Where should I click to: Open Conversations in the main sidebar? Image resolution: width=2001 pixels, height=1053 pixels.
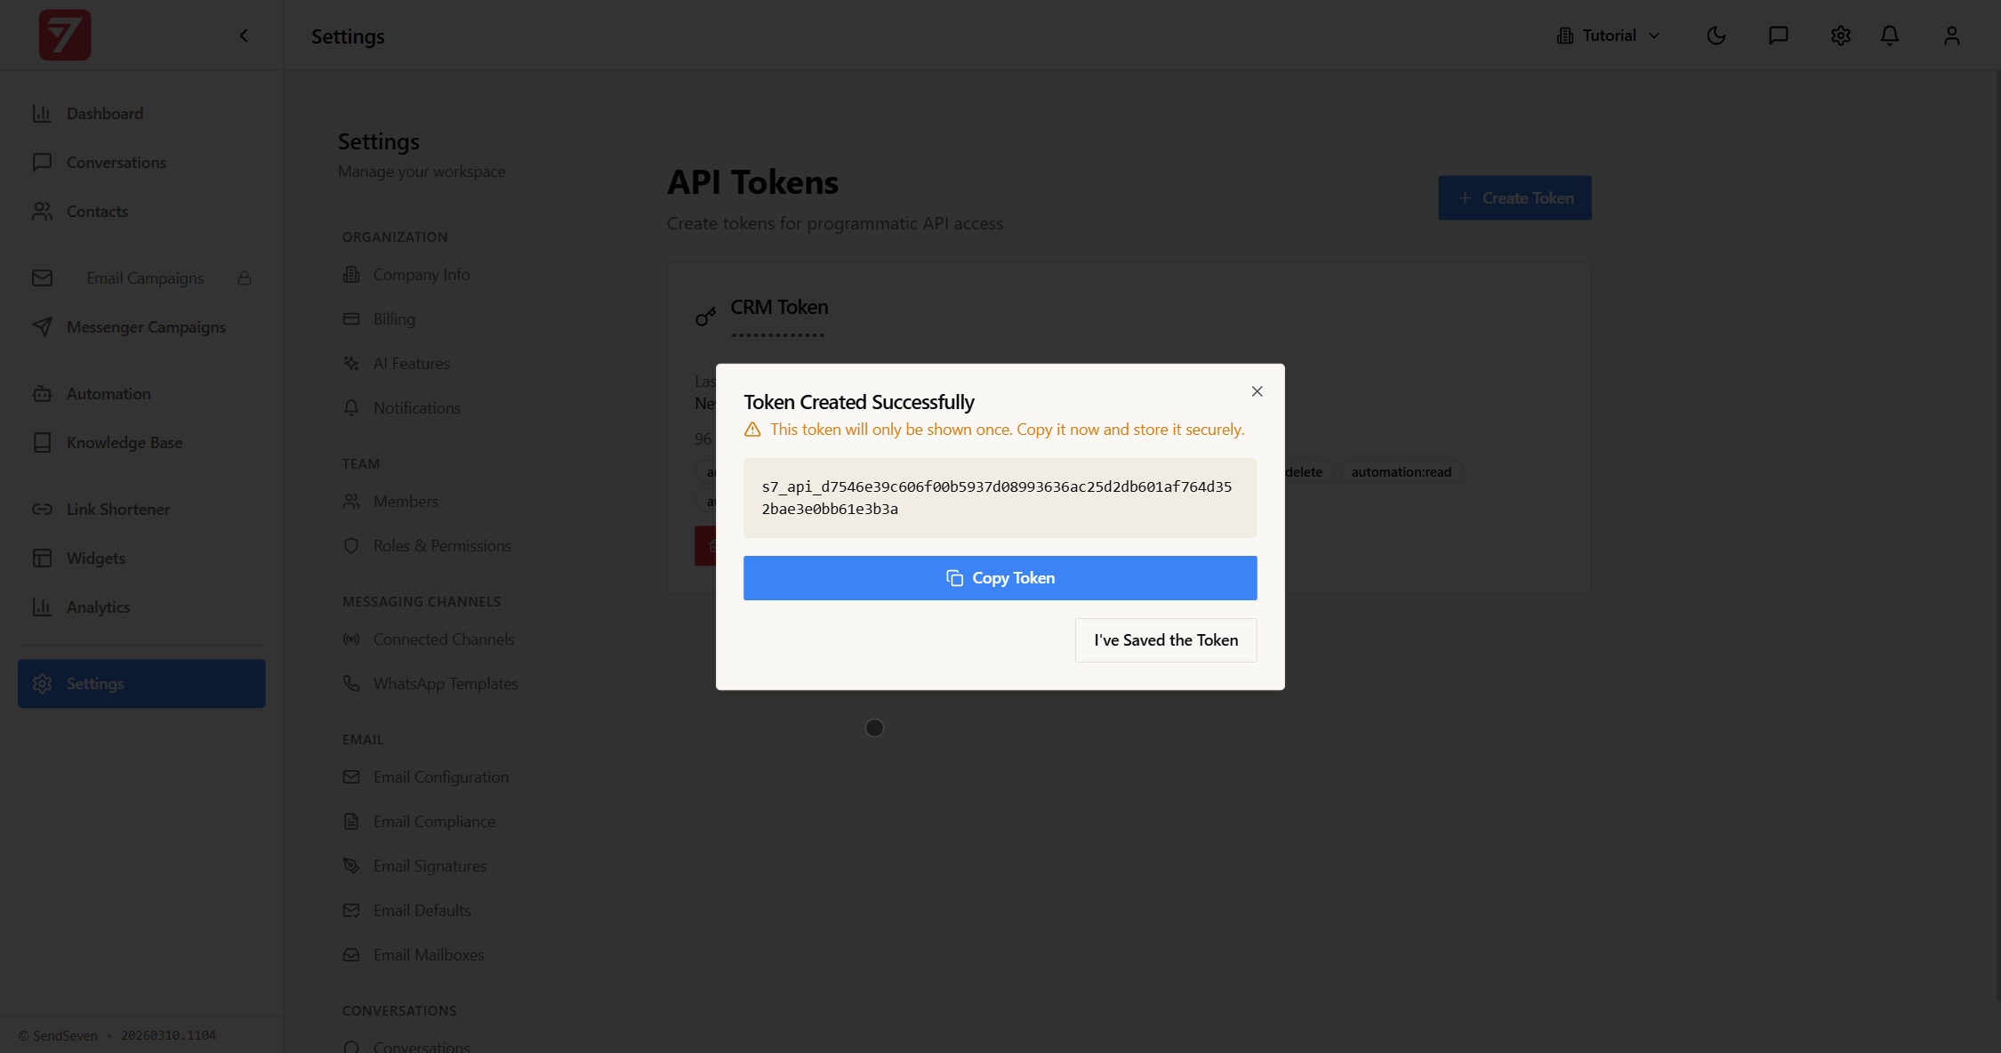pos(141,163)
